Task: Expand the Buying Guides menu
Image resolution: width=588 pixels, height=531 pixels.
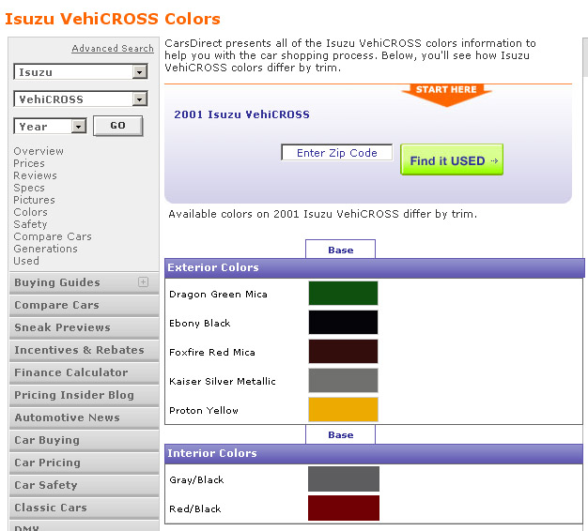Action: [84, 282]
